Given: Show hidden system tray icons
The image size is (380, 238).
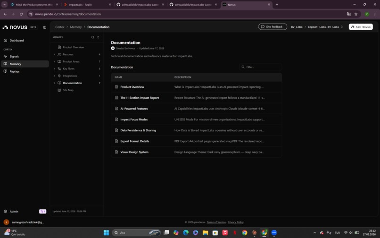Looking at the screenshot, I should [x=314, y=233].
